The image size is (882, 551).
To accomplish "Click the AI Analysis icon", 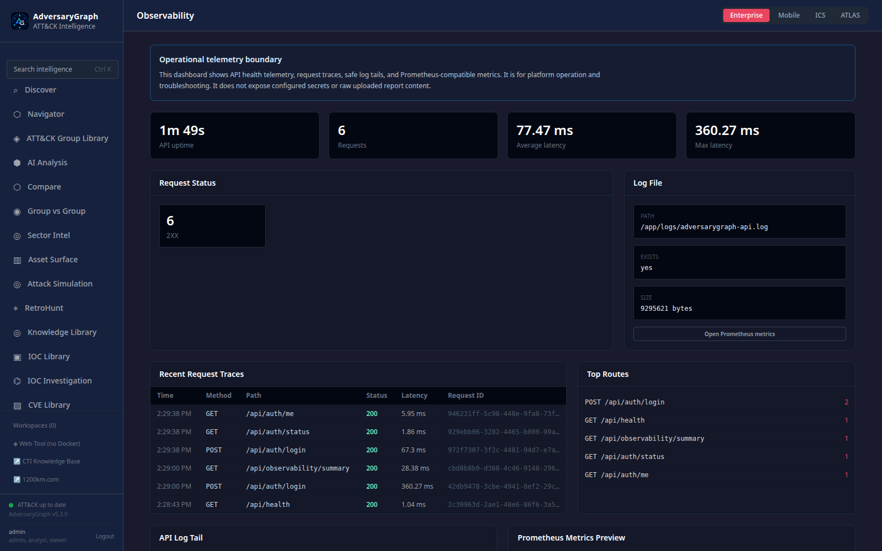I will (x=17, y=163).
